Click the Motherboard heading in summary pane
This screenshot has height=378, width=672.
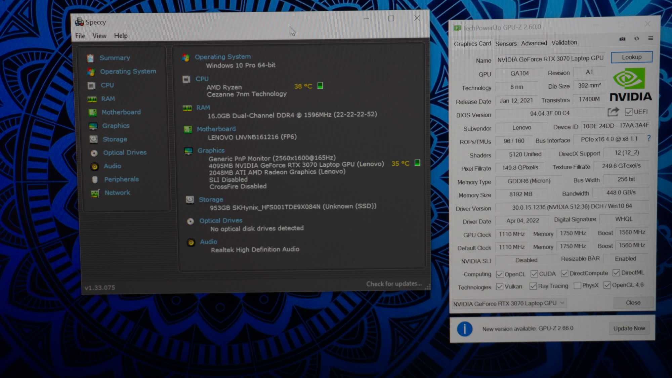(x=216, y=129)
